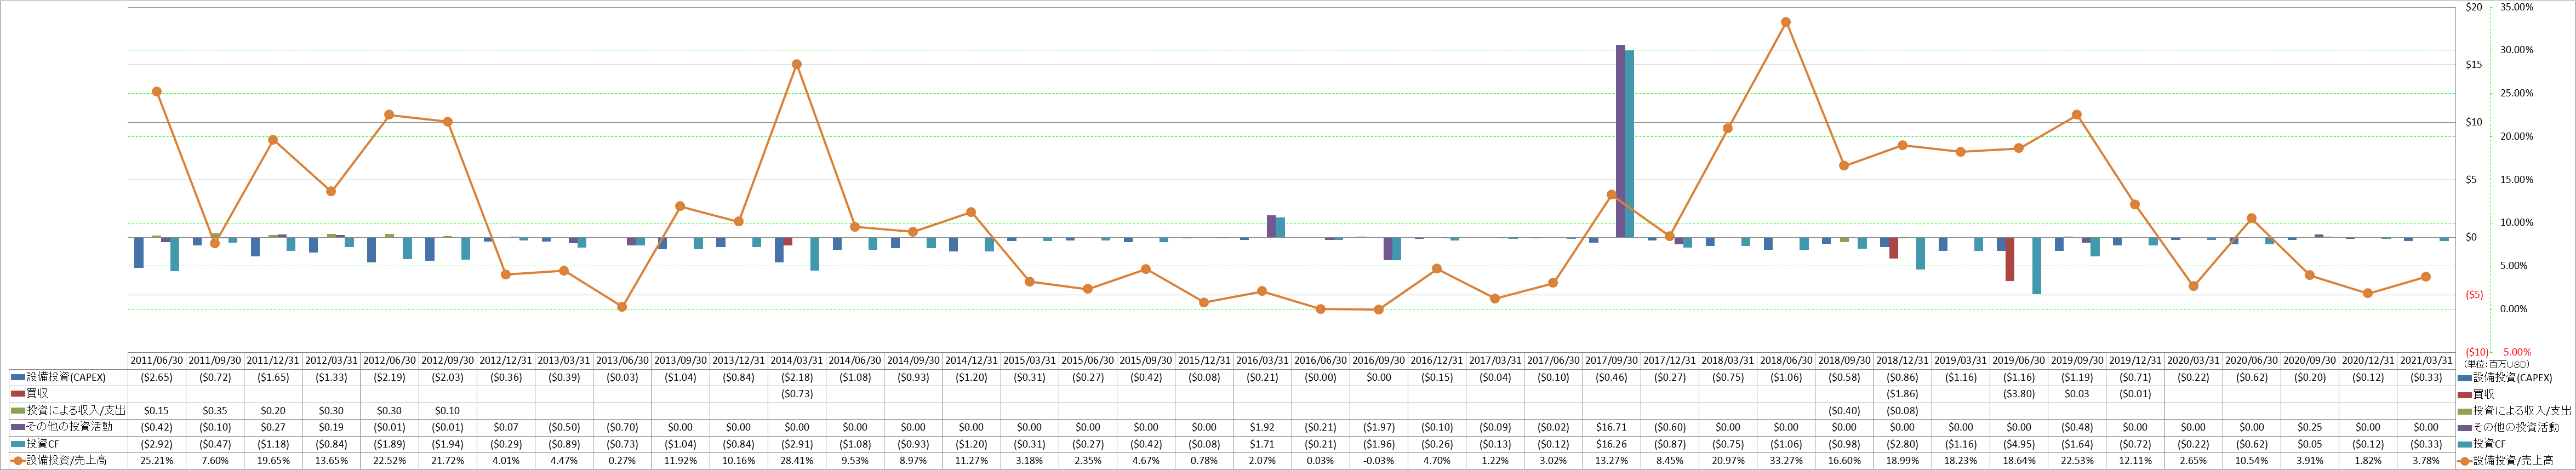Select the 2014/03/31 date header
This screenshot has height=470, width=2576.
[797, 361]
